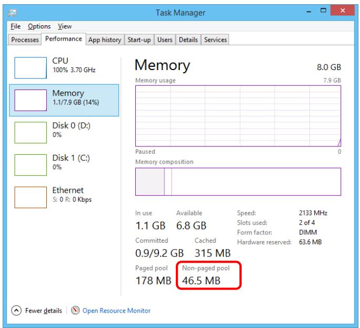
Task: Click the Memory usage label
Action: [x=155, y=81]
